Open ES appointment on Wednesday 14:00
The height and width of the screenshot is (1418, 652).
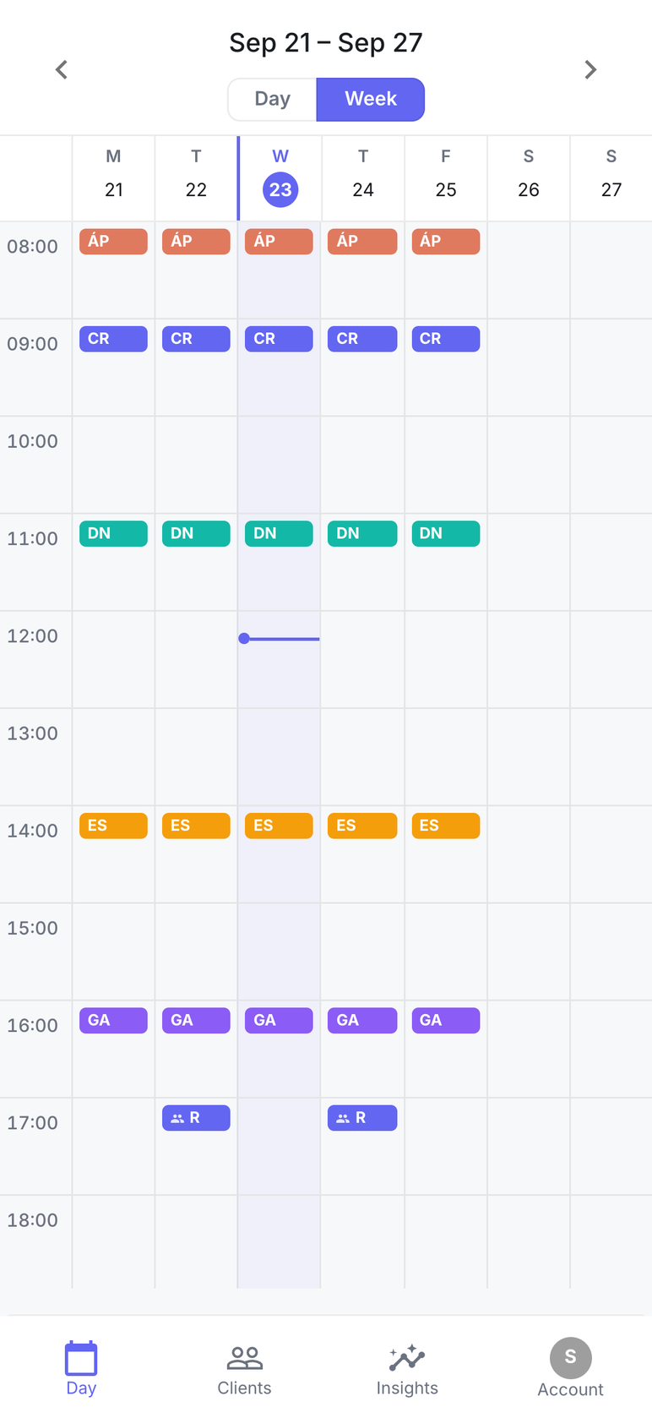(279, 826)
